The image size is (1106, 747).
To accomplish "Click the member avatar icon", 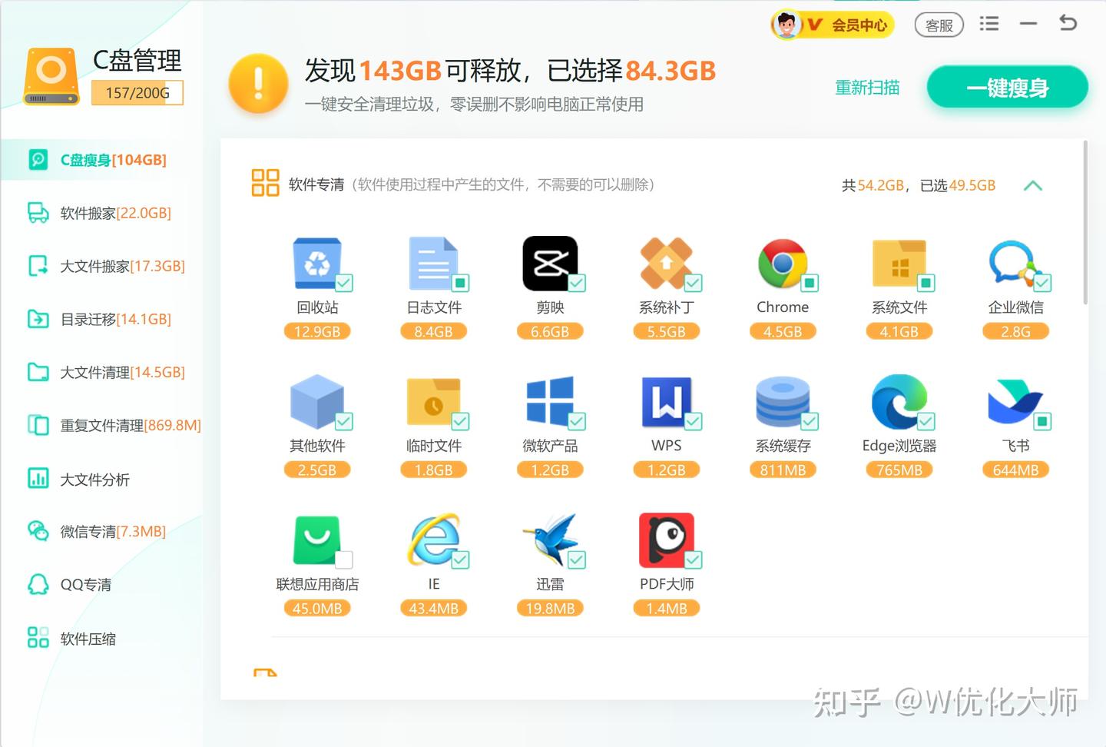I will click(x=786, y=25).
